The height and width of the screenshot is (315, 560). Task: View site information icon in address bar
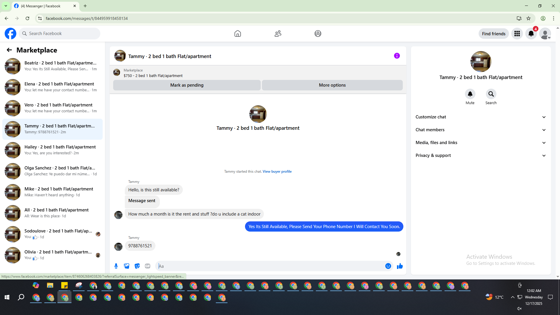[x=40, y=18]
